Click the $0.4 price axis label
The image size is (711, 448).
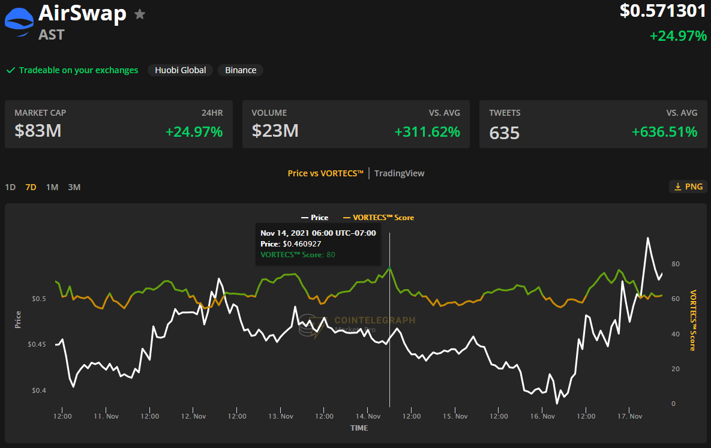click(39, 390)
